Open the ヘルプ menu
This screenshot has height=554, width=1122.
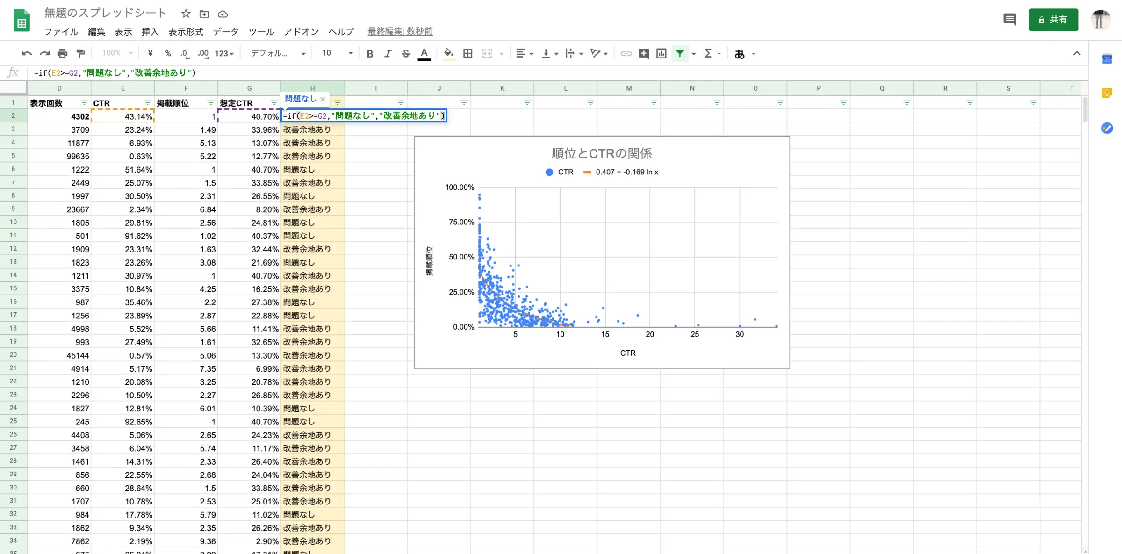(341, 31)
